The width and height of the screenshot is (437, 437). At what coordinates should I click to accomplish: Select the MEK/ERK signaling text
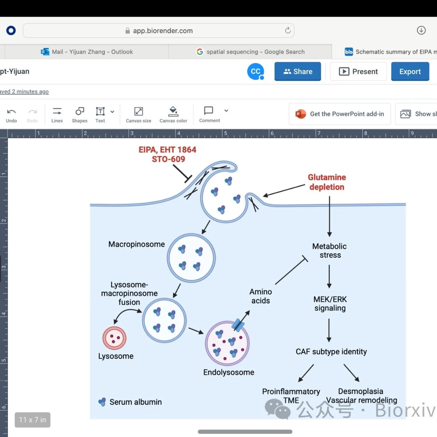click(x=330, y=304)
